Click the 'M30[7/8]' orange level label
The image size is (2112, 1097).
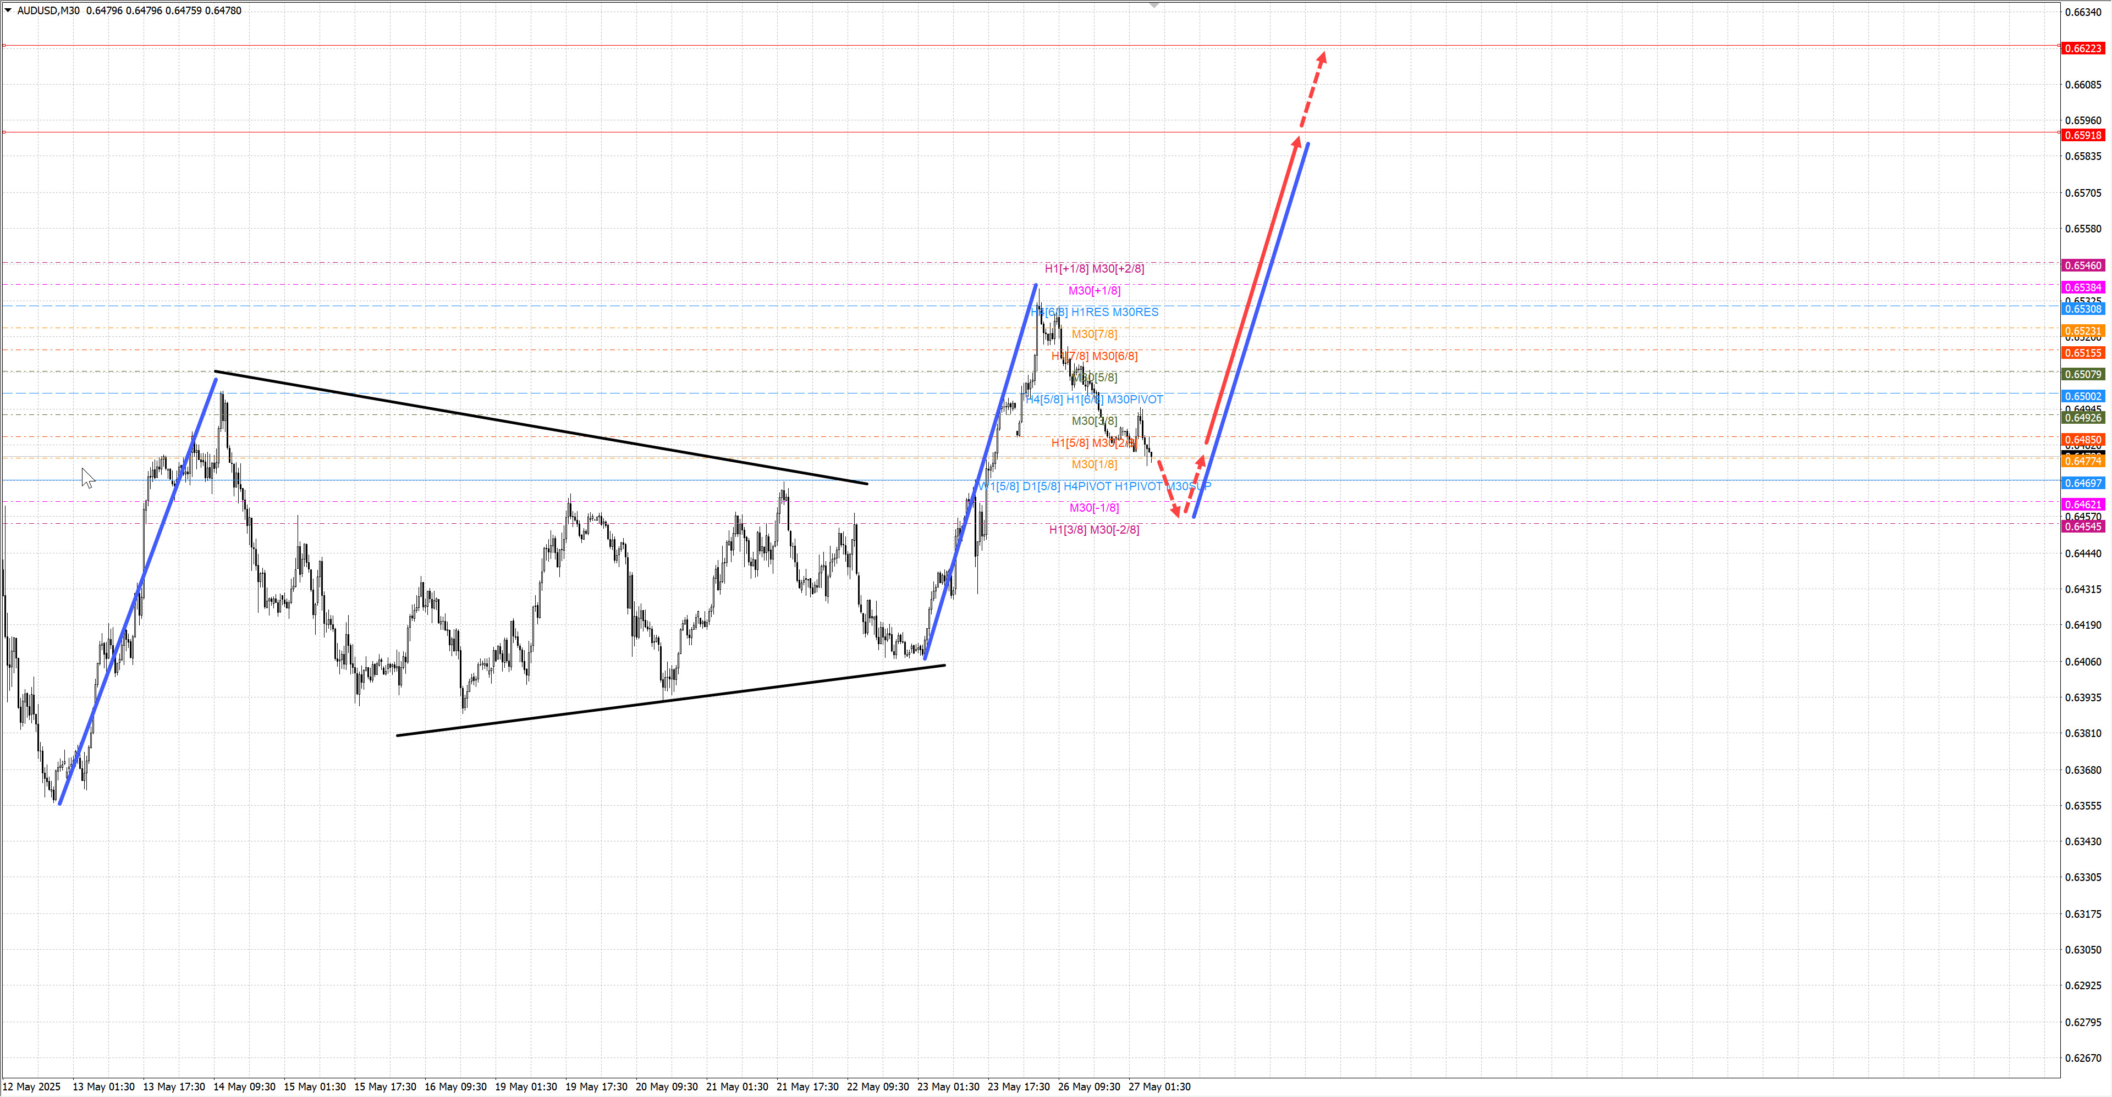click(x=1094, y=334)
